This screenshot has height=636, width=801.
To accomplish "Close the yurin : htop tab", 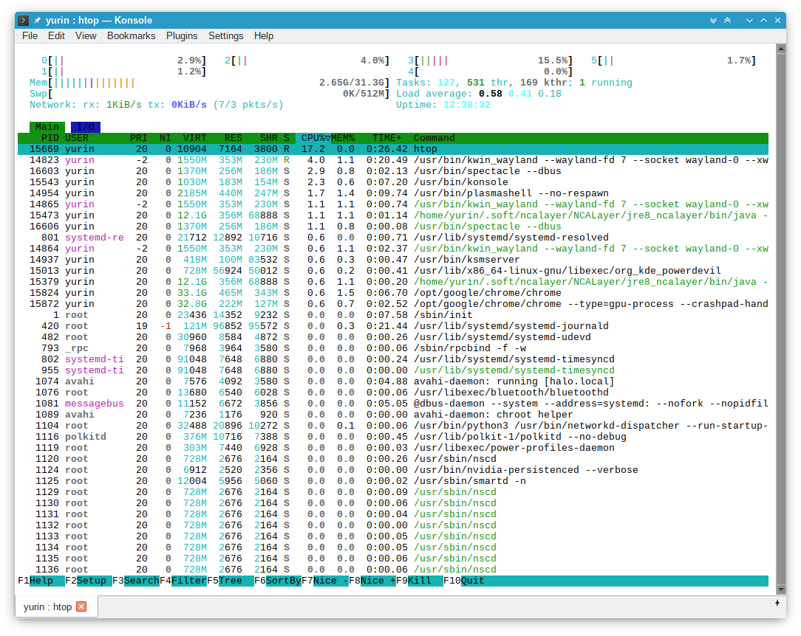I will point(81,606).
